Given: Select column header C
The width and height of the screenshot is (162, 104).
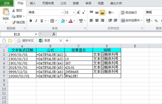Looking at the screenshot, I should tap(78, 46).
